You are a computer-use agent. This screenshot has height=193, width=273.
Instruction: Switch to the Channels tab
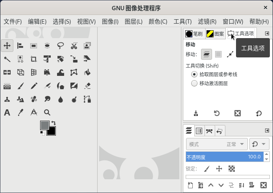pos(199,131)
